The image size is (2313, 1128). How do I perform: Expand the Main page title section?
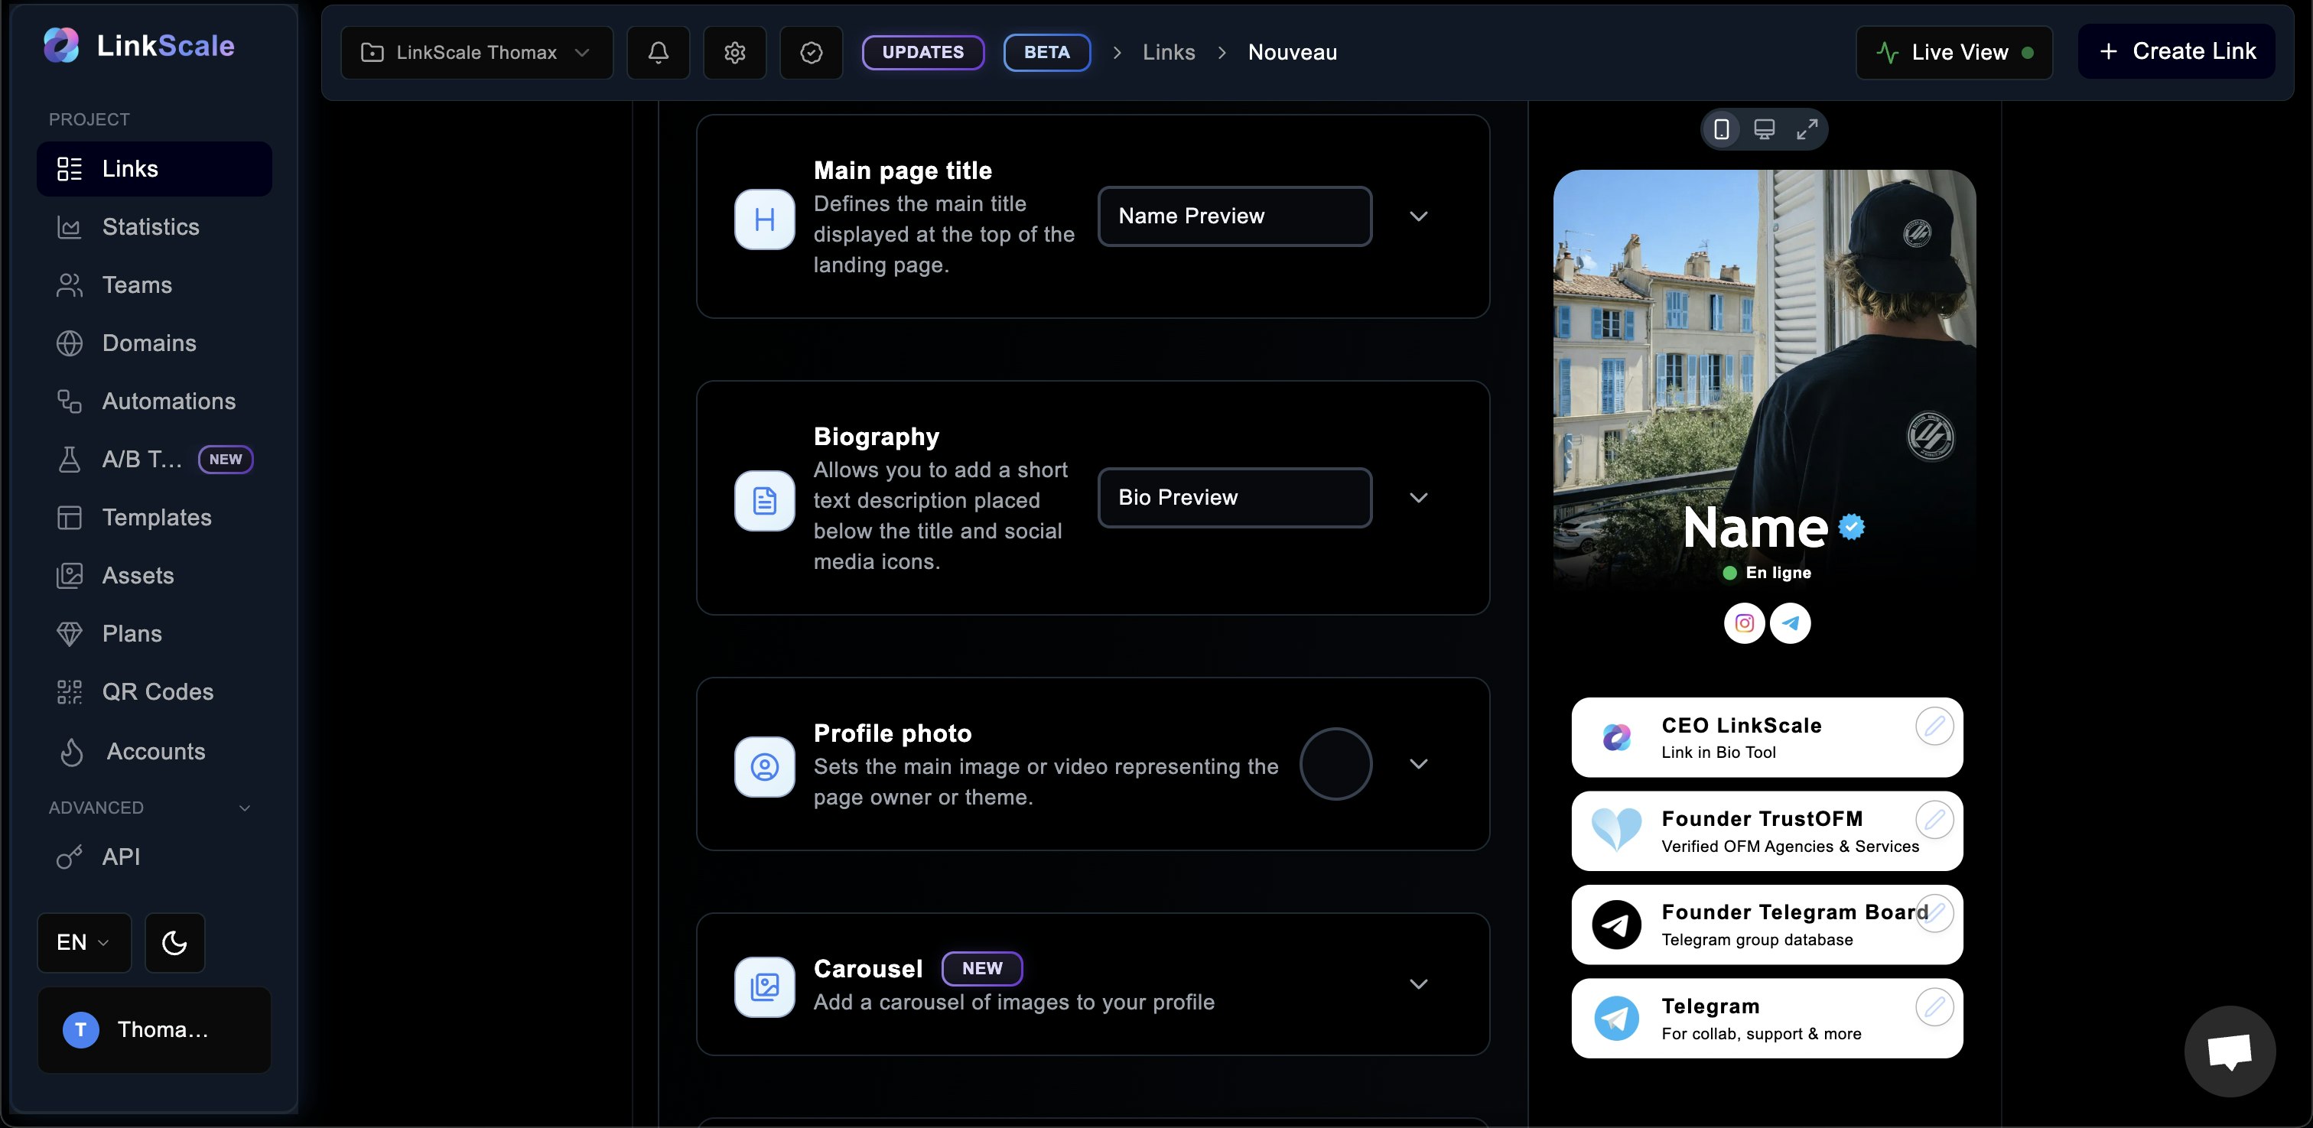[x=1419, y=216]
